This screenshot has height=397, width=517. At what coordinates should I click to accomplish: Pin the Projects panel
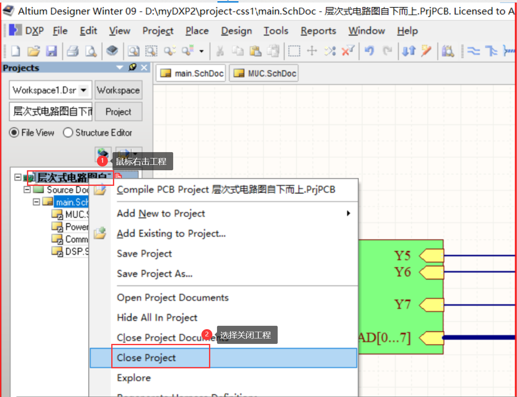tap(133, 67)
